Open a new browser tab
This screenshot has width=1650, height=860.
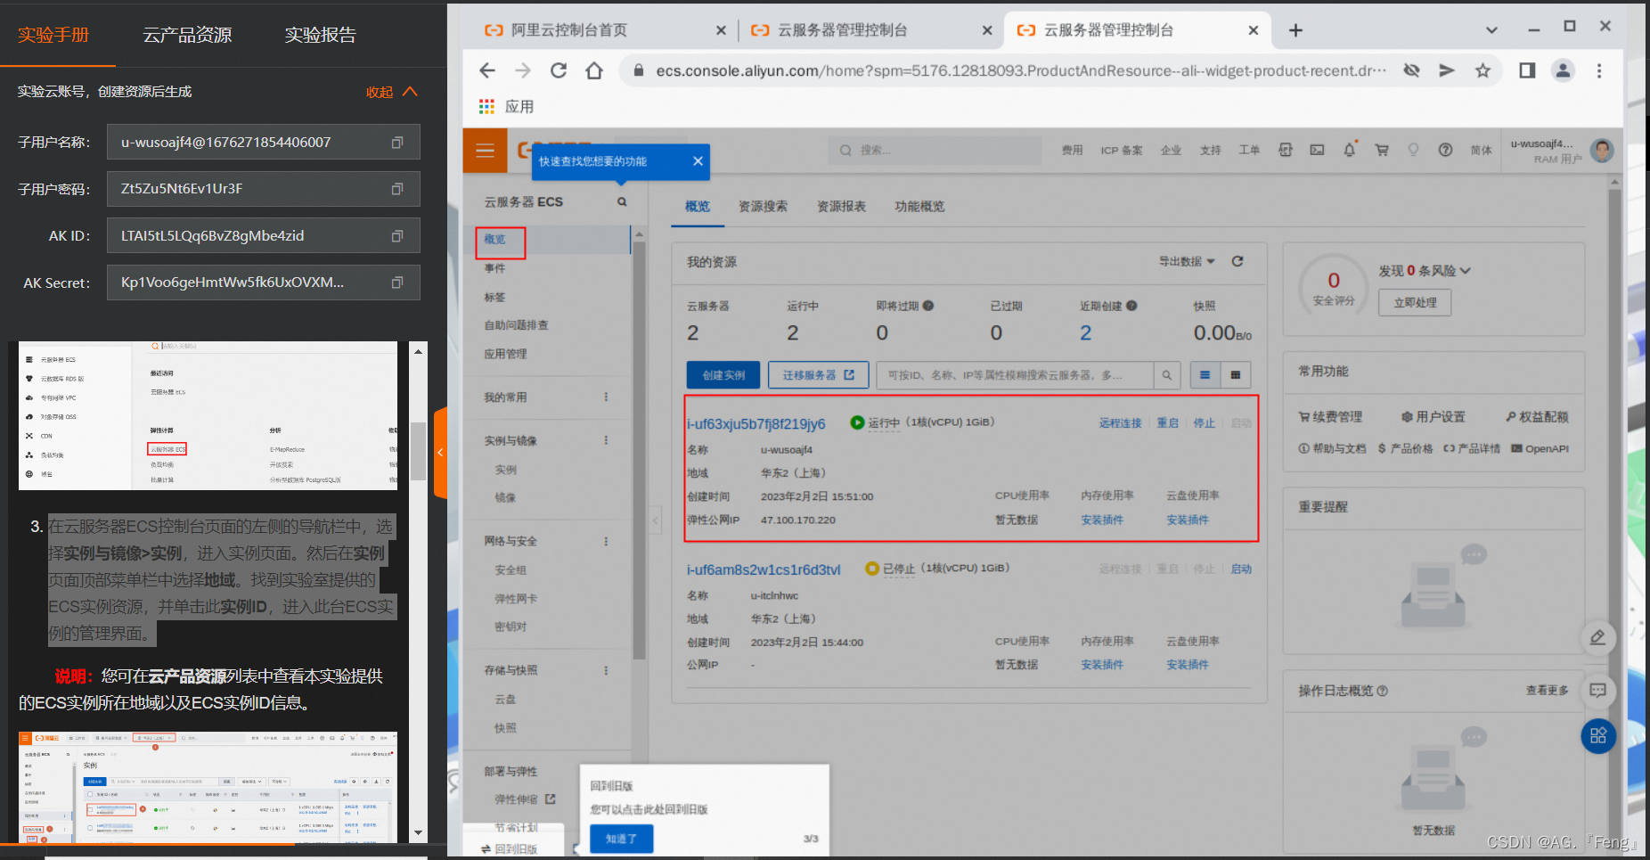pos(1295,30)
